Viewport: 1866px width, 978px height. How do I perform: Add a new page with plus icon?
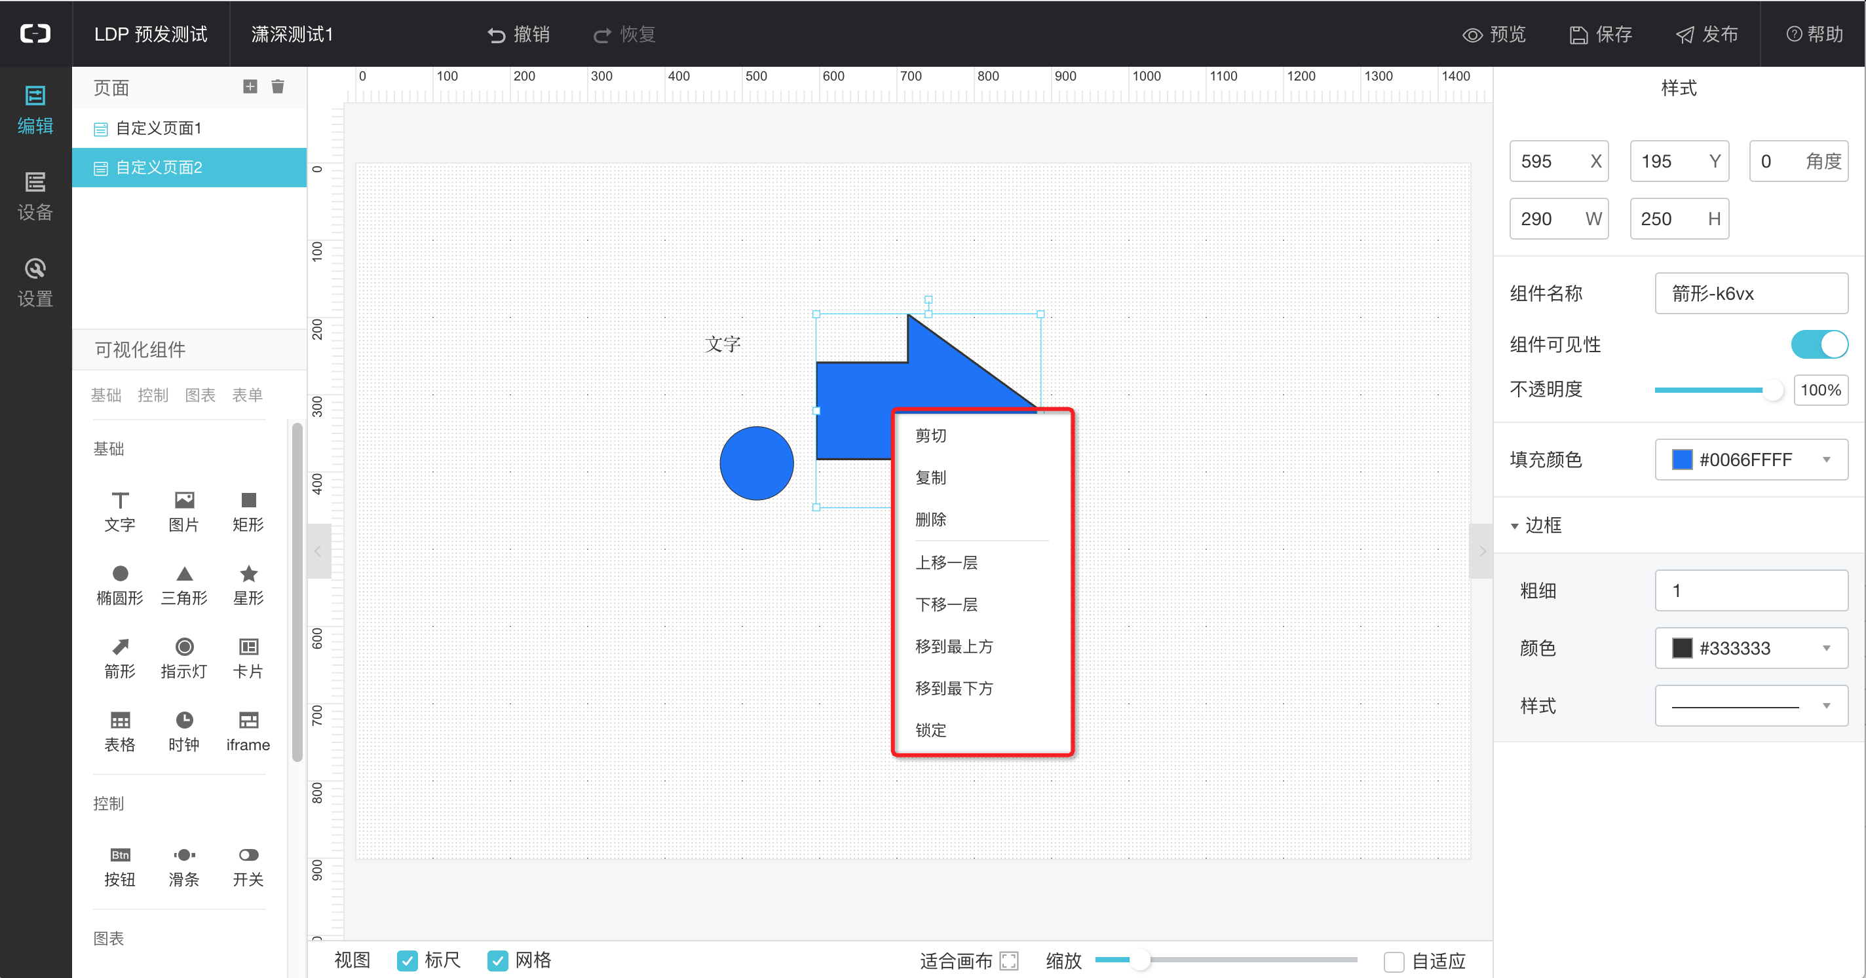[x=250, y=87]
